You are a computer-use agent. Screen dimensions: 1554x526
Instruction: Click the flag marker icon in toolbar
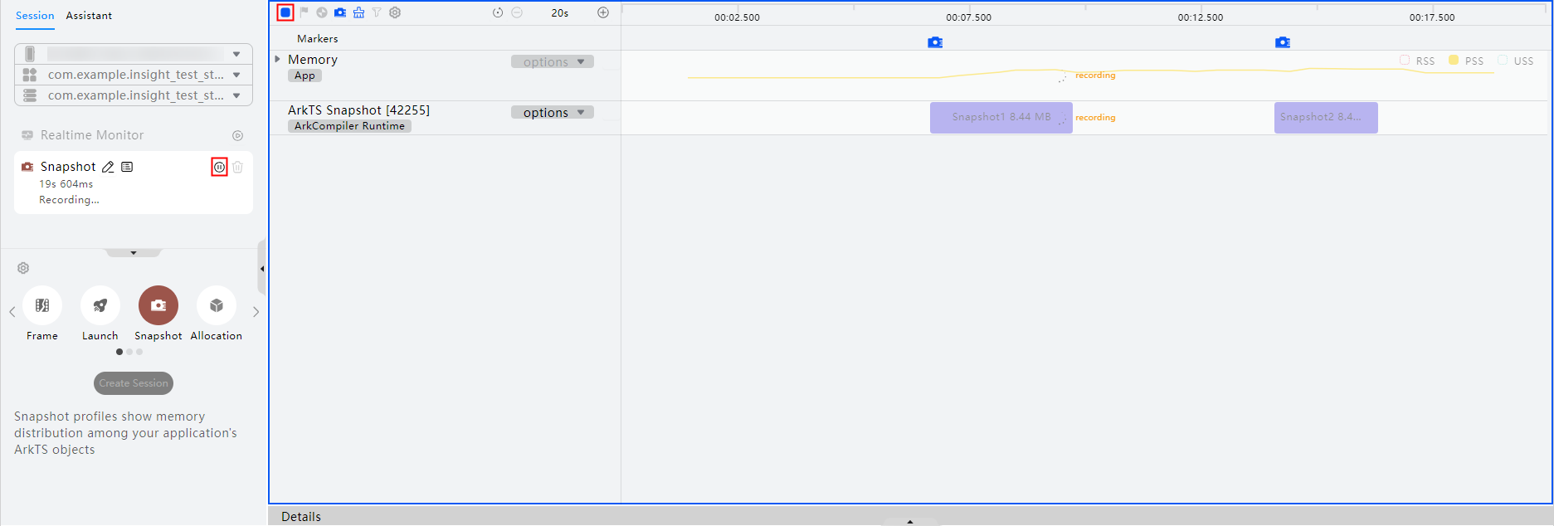304,12
